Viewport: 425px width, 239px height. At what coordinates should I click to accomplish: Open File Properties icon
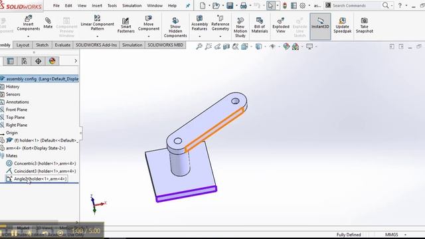294,5
